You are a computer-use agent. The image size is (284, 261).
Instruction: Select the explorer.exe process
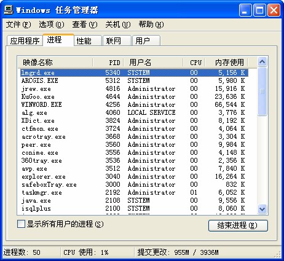point(134,176)
